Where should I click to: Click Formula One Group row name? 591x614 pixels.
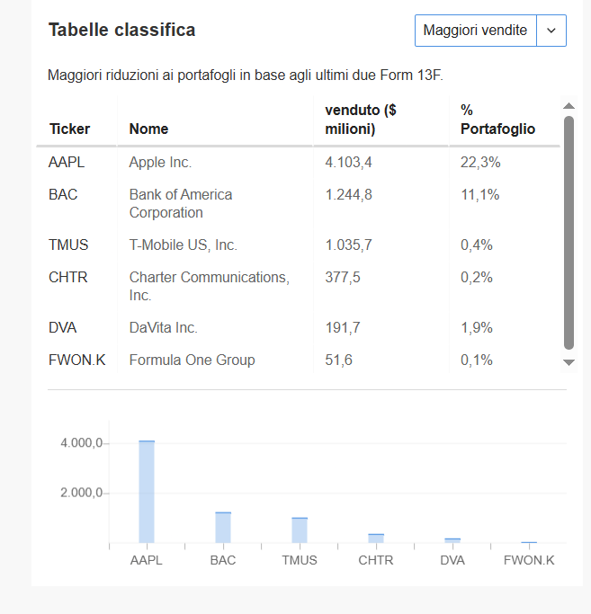tap(192, 360)
